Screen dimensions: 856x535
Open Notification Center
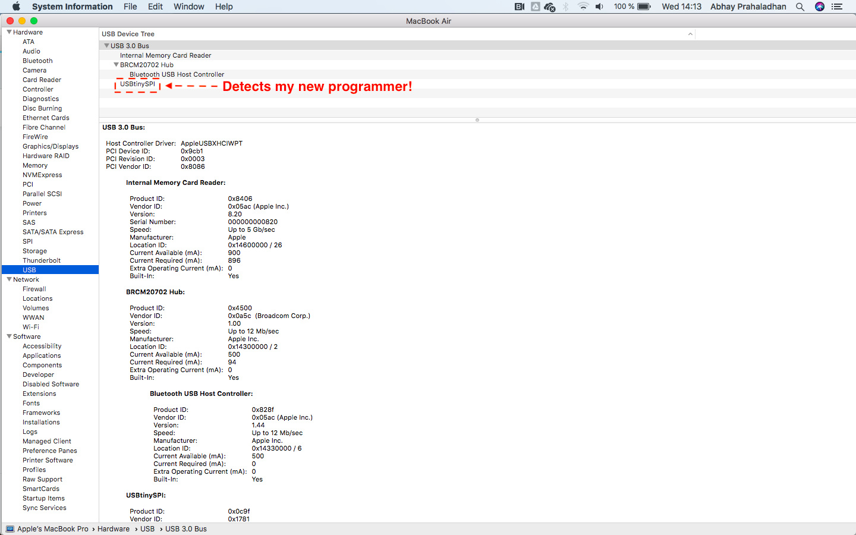pos(837,7)
